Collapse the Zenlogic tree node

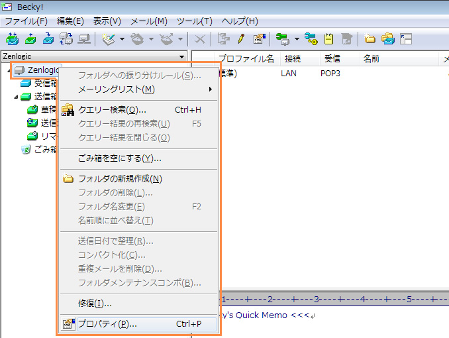pos(8,70)
